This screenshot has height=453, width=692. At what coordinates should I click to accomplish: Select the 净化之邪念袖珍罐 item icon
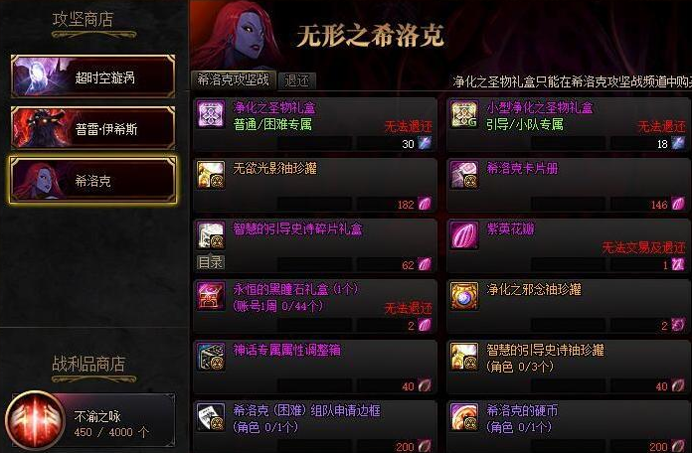point(464,296)
